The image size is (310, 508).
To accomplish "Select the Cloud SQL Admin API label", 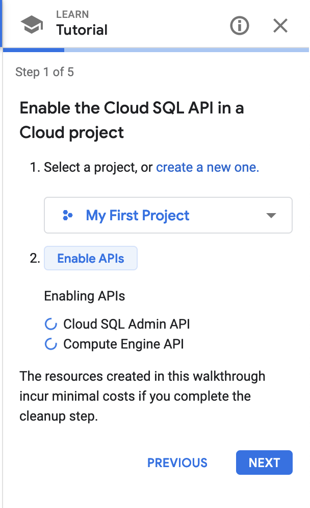I will click(126, 324).
